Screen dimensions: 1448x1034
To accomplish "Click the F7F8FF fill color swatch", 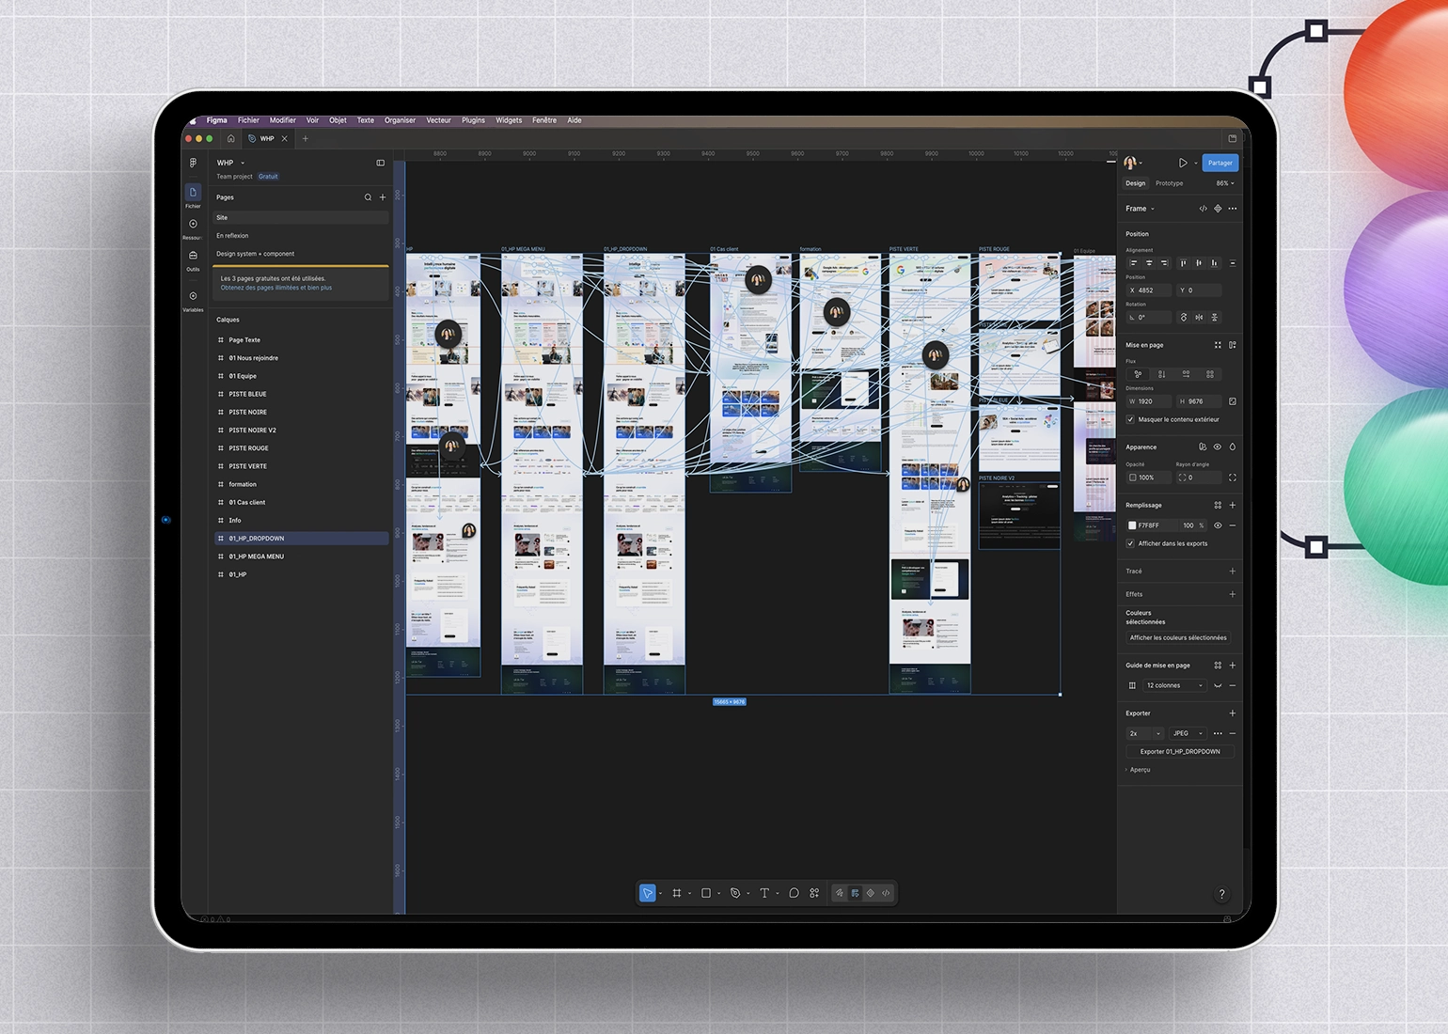I will click(x=1132, y=525).
